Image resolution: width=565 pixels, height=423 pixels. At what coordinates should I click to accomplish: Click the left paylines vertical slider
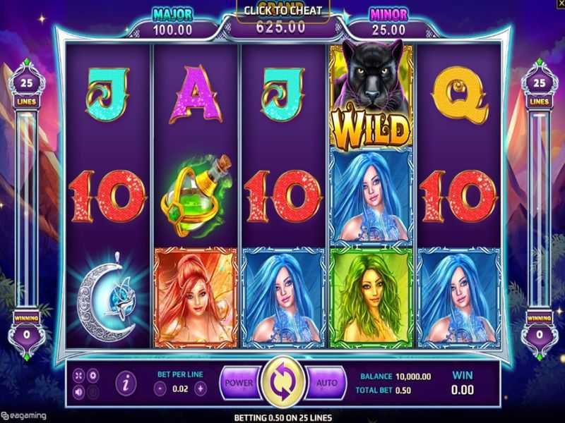click(27, 209)
